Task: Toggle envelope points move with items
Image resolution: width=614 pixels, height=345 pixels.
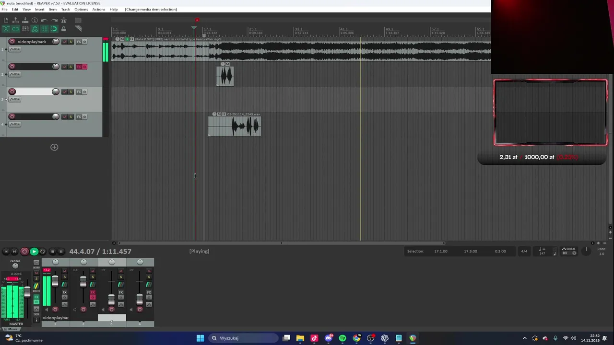Action: (35, 29)
